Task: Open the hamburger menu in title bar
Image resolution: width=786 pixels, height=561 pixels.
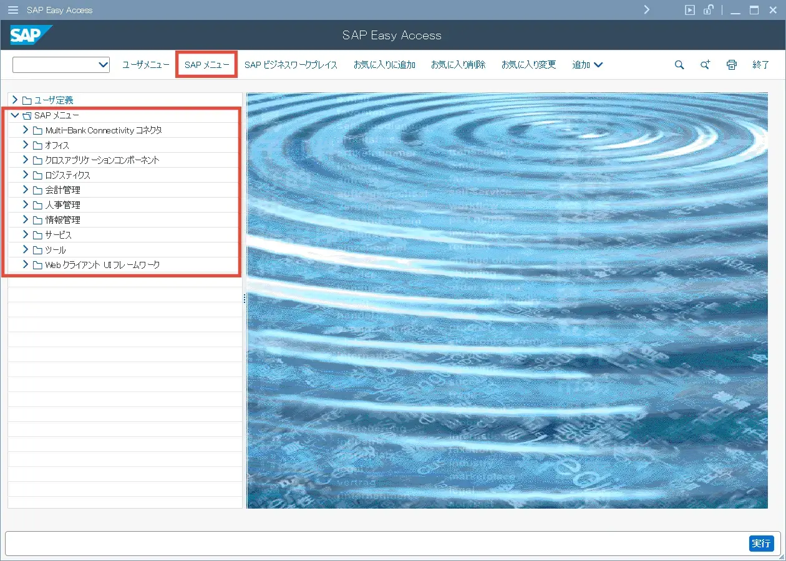Action: pos(12,10)
